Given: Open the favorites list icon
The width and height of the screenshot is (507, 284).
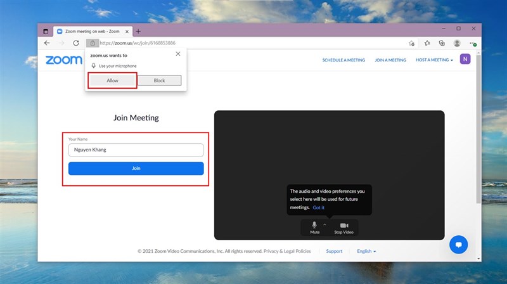Looking at the screenshot, I should click(427, 43).
